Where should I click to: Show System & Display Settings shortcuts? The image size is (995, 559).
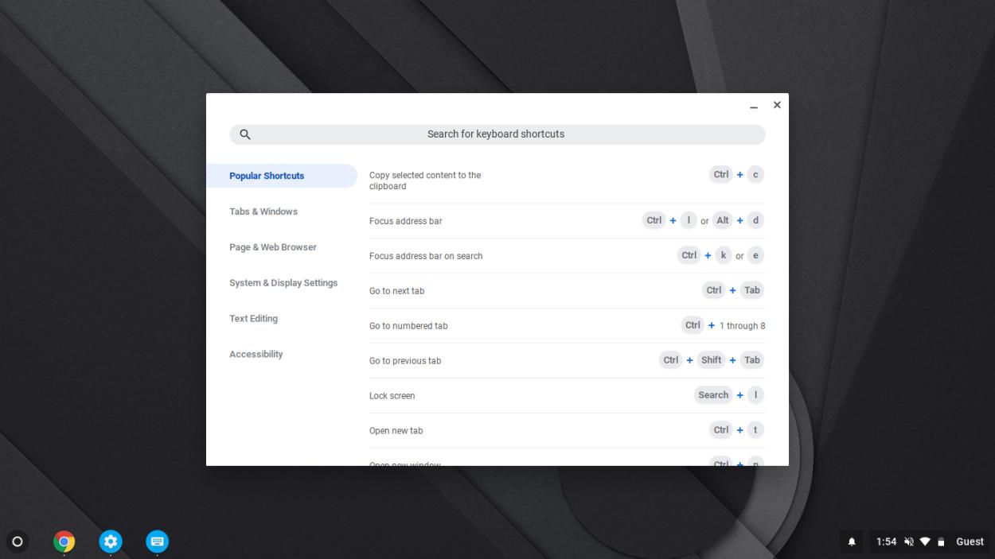(x=283, y=283)
